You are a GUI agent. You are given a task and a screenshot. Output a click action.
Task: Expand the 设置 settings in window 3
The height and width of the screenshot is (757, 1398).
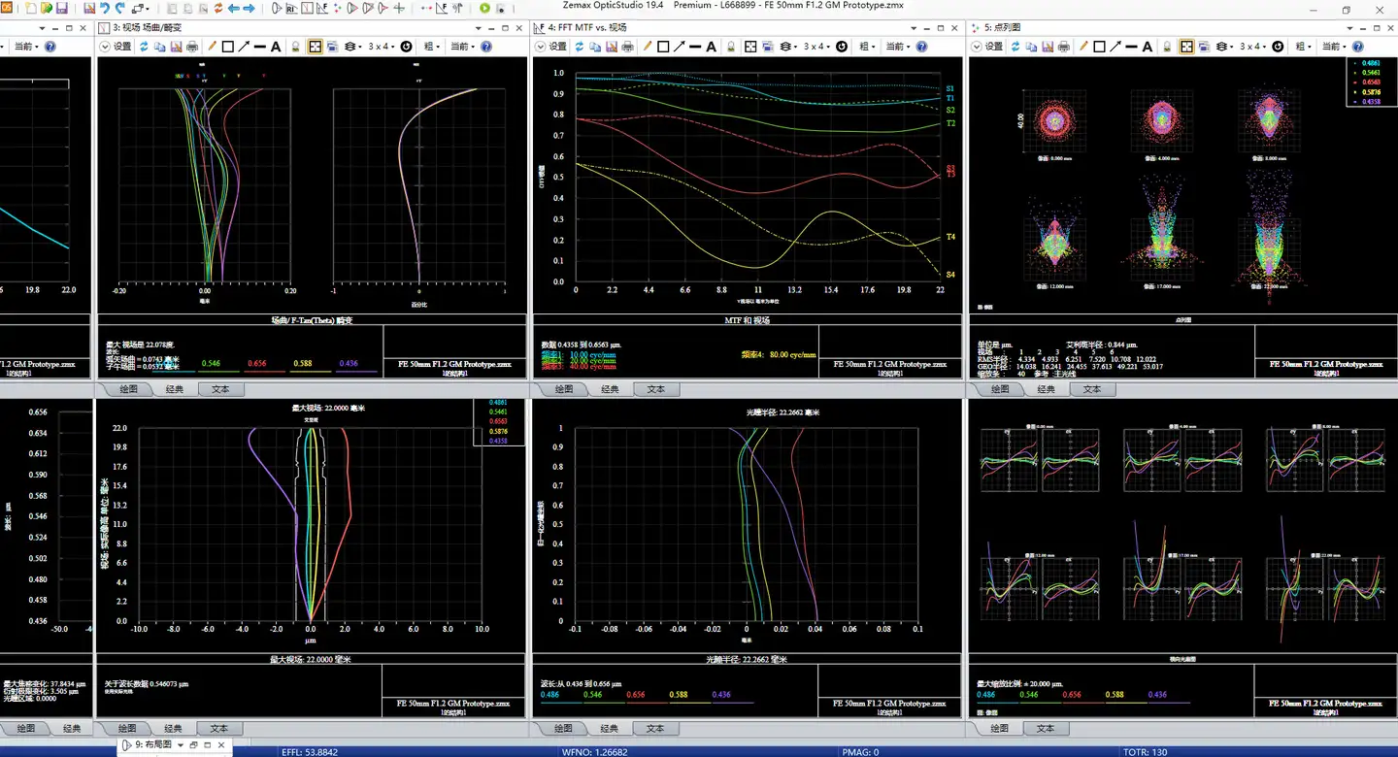point(116,47)
